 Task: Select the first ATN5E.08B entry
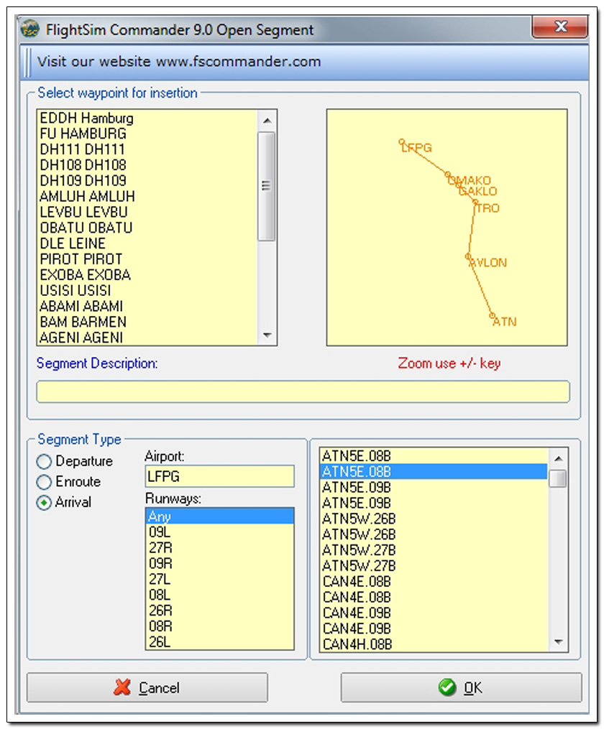[x=434, y=456]
